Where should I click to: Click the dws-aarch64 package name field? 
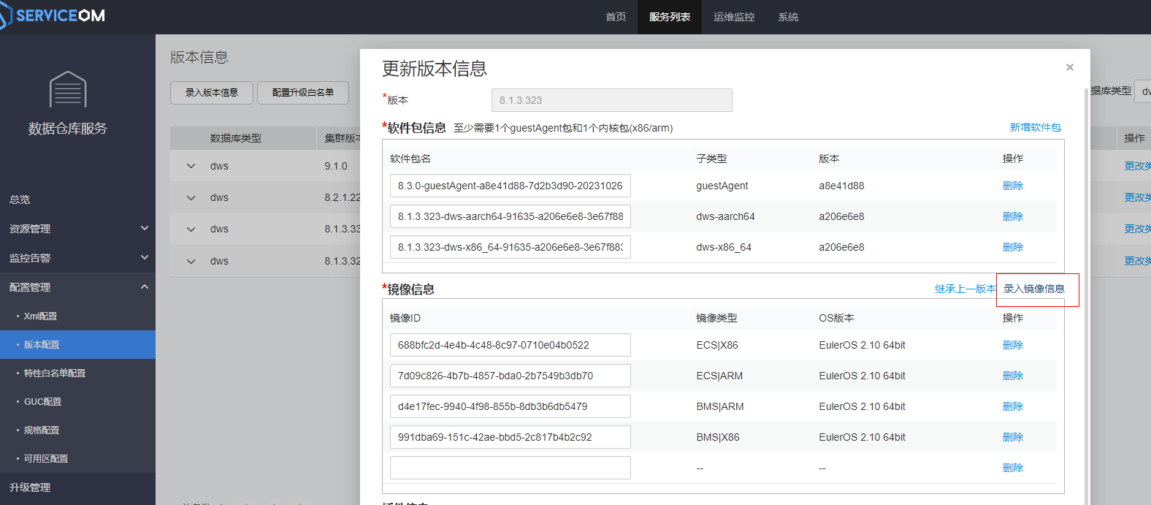click(x=511, y=216)
